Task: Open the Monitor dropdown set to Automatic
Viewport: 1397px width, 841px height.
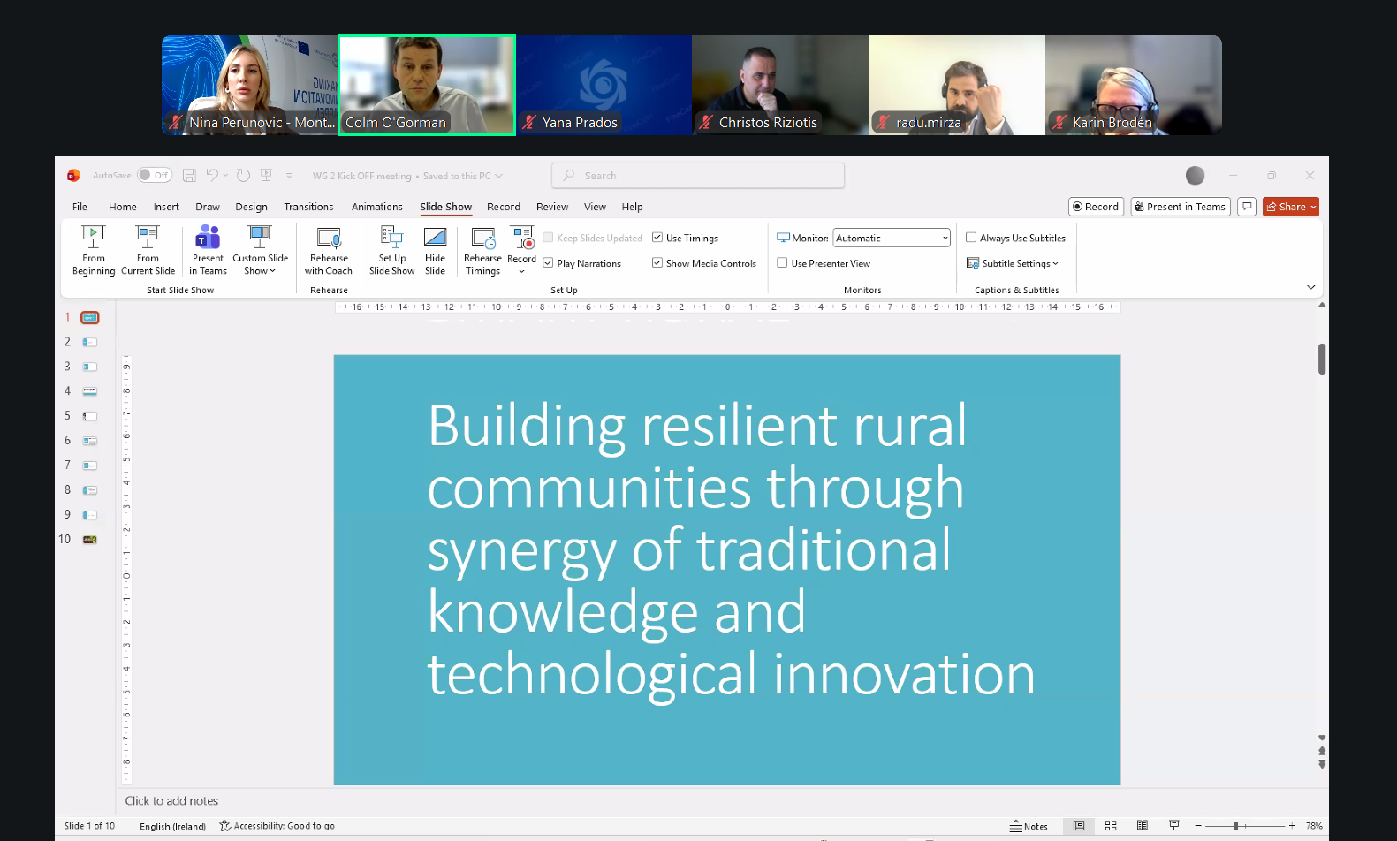Action: pos(892,238)
